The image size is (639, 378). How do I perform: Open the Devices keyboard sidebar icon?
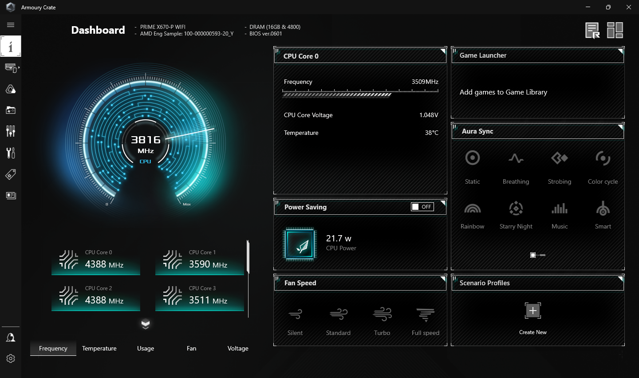(x=11, y=68)
